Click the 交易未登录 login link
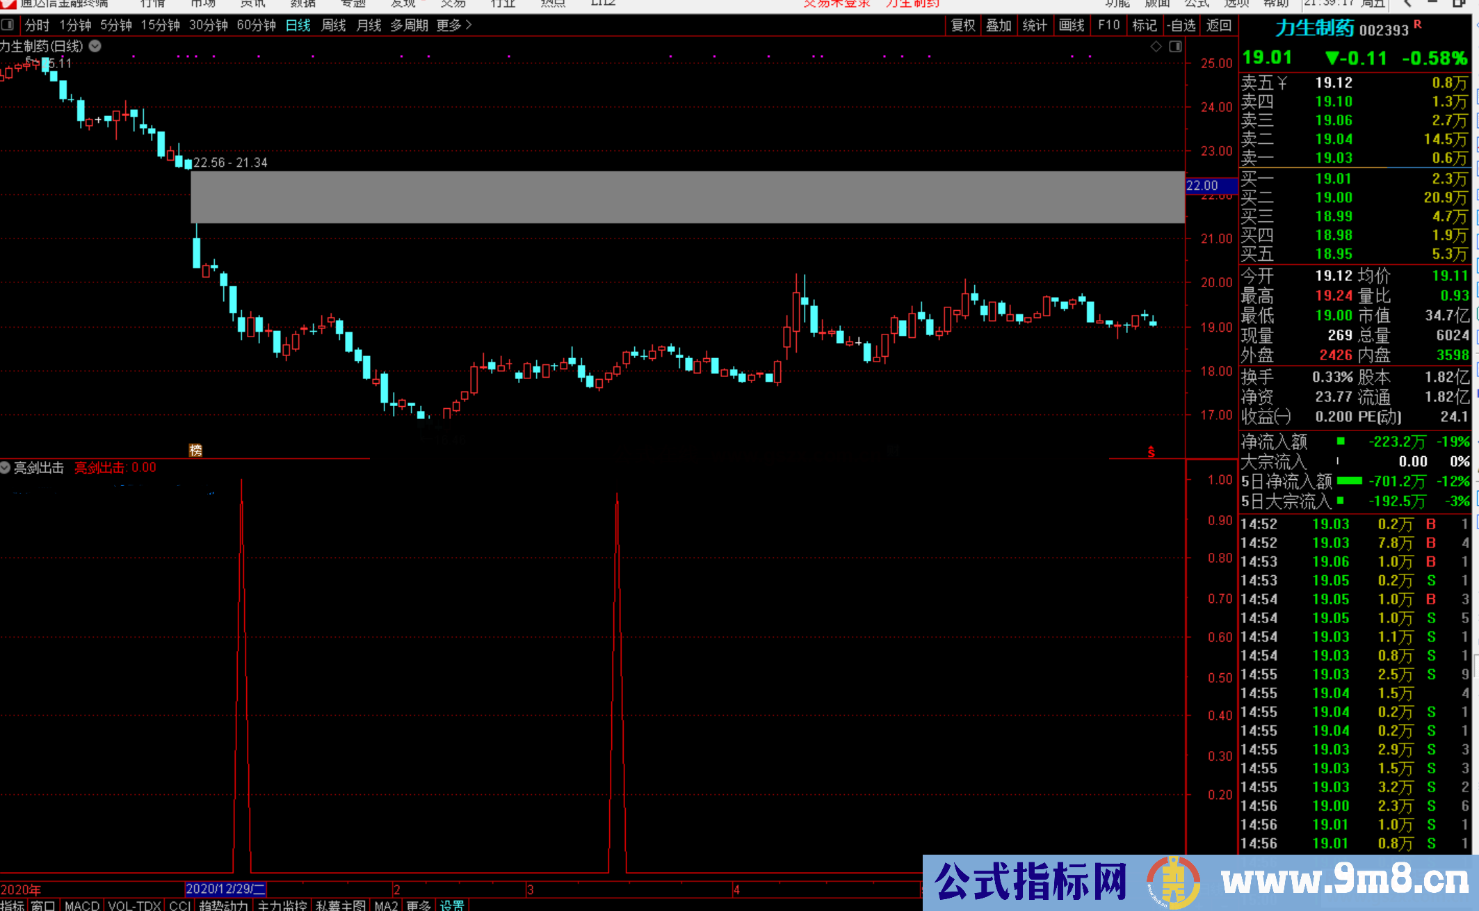The image size is (1479, 911). click(x=837, y=3)
